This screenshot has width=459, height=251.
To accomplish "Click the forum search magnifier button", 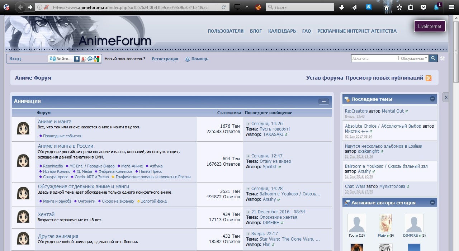I will pyautogui.click(x=433, y=58).
